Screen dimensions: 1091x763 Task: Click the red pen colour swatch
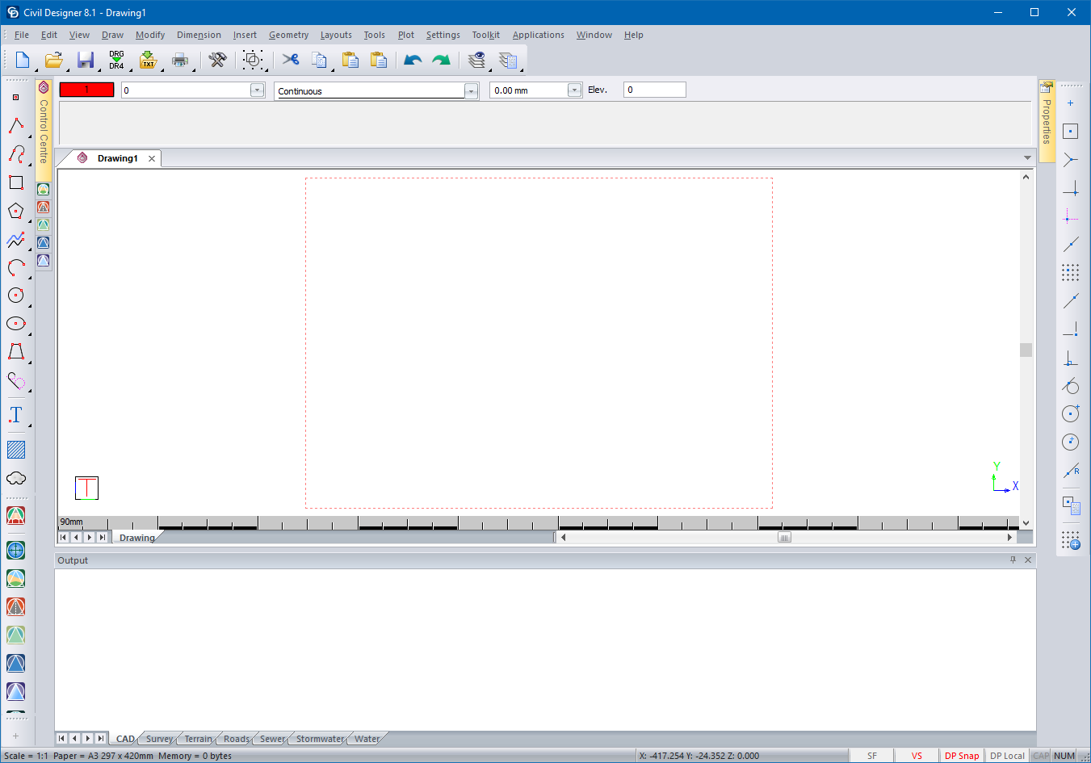click(86, 90)
